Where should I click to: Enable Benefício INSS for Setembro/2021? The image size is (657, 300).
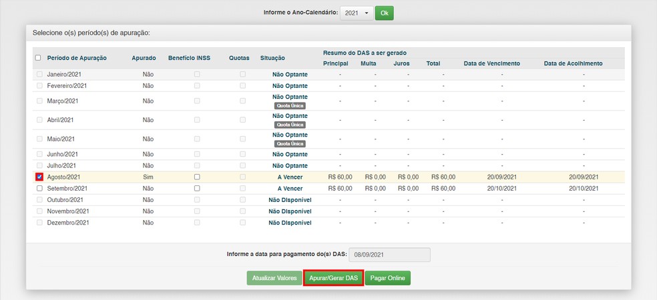[x=196, y=189]
